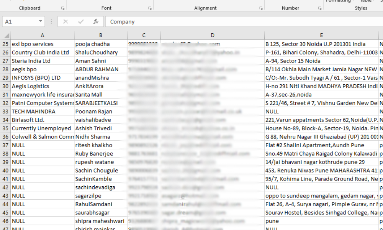
Task: Select column B header
Action: [101, 35]
